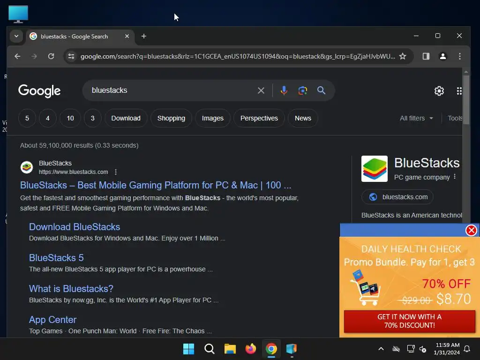Image resolution: width=480 pixels, height=360 pixels.
Task: Open File Explorer from taskbar
Action: 230,349
